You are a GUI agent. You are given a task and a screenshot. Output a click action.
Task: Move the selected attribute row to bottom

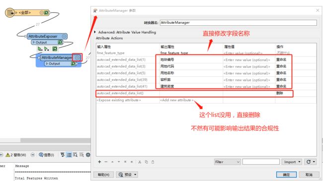pyautogui.click(x=132, y=162)
